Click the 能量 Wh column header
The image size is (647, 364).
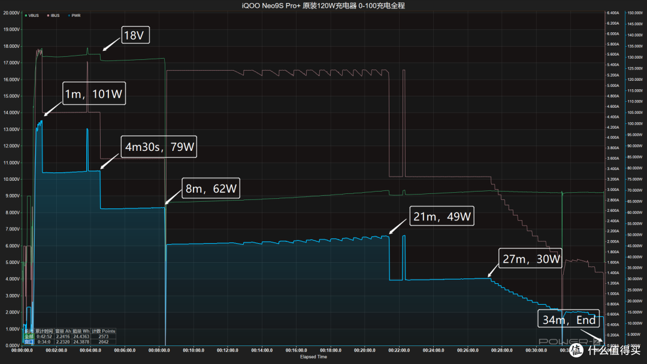pyautogui.click(x=81, y=331)
